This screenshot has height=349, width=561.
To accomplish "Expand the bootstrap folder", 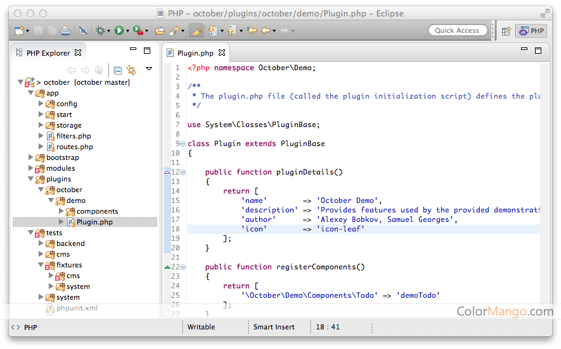I will (31, 157).
